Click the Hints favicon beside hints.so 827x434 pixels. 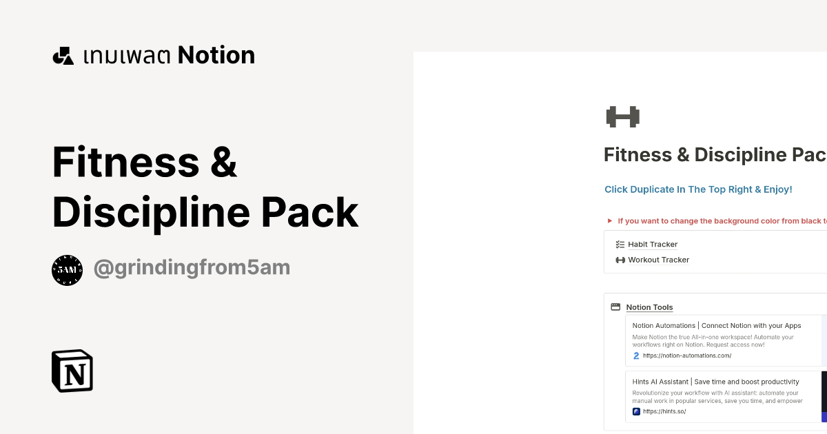[x=636, y=411]
